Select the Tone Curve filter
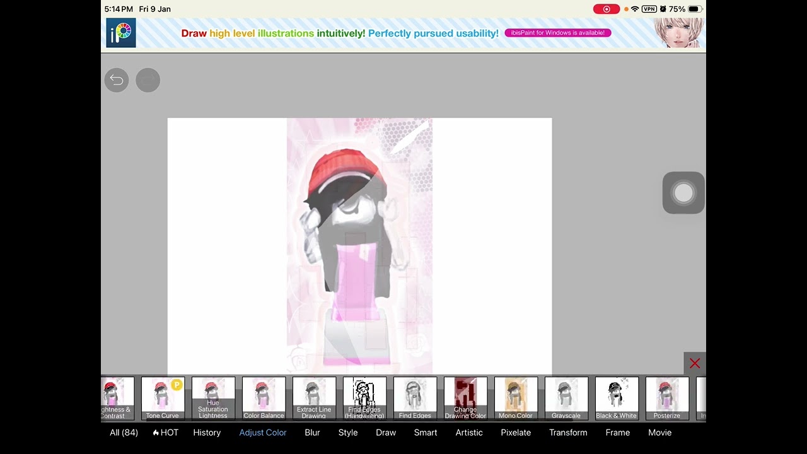 point(163,399)
